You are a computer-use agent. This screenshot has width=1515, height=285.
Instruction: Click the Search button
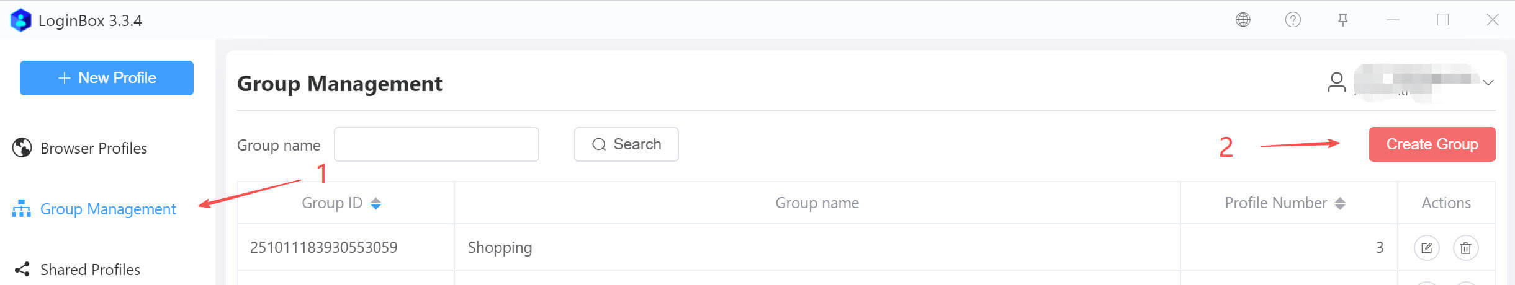pyautogui.click(x=626, y=144)
